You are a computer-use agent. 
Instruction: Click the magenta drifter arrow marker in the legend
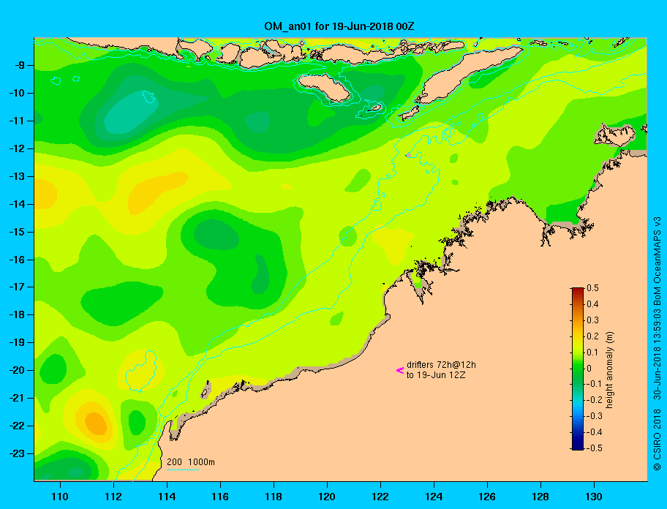coord(400,370)
